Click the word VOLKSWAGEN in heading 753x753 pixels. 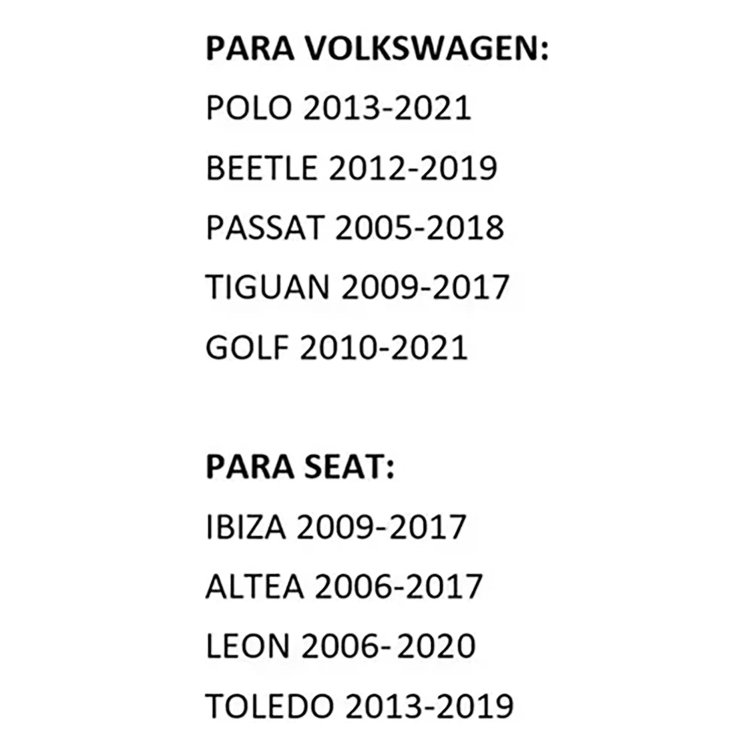[428, 49]
